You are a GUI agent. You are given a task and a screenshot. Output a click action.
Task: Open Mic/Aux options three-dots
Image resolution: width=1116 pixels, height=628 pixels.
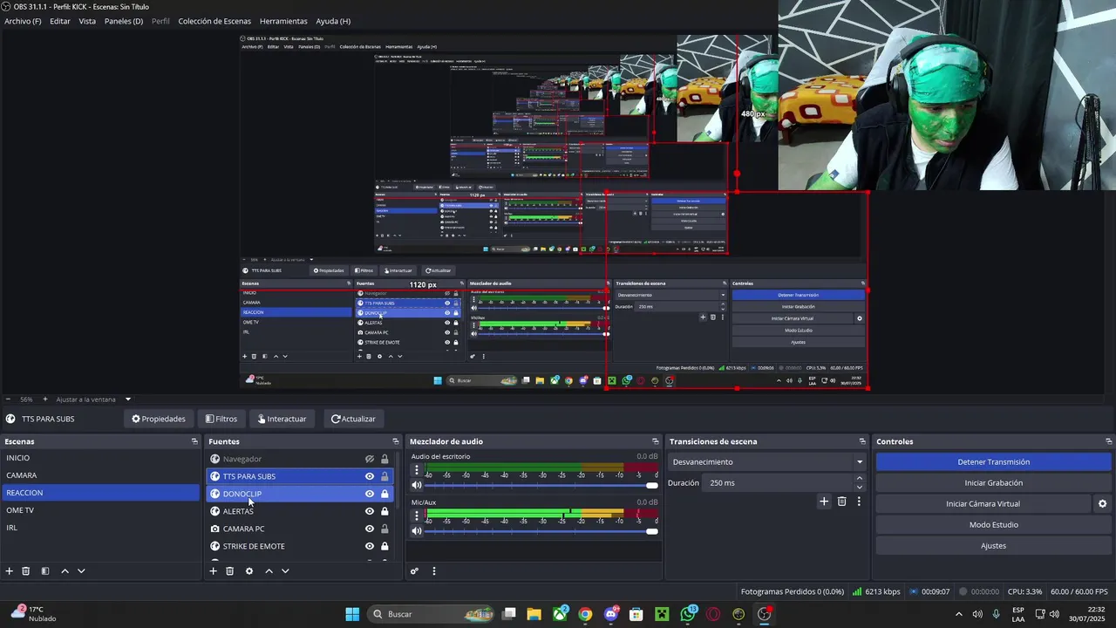[x=417, y=515]
